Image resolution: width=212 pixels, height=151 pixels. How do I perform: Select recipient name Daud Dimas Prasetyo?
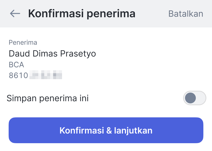point(52,54)
